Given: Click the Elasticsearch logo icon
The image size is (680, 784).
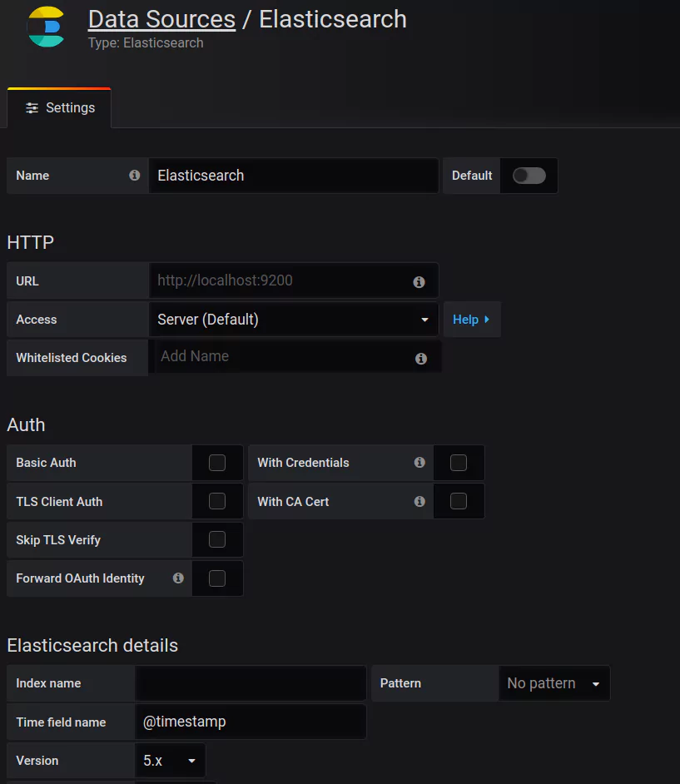Looking at the screenshot, I should (x=46, y=27).
